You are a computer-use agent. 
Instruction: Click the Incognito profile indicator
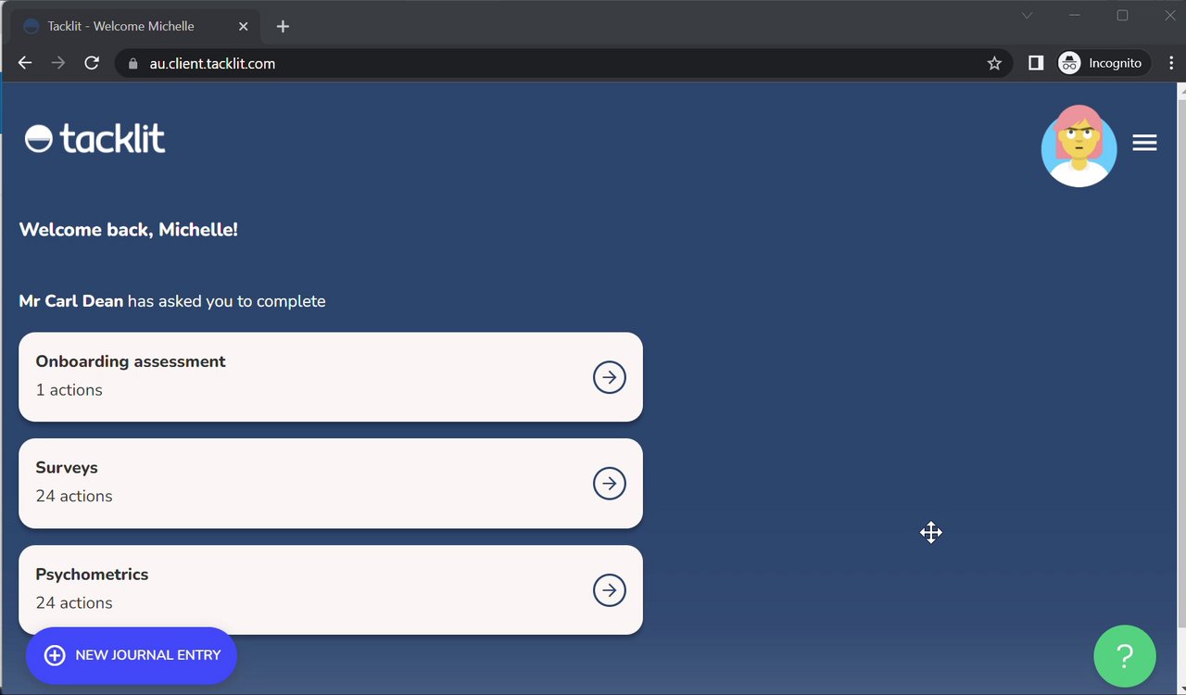(x=1103, y=63)
